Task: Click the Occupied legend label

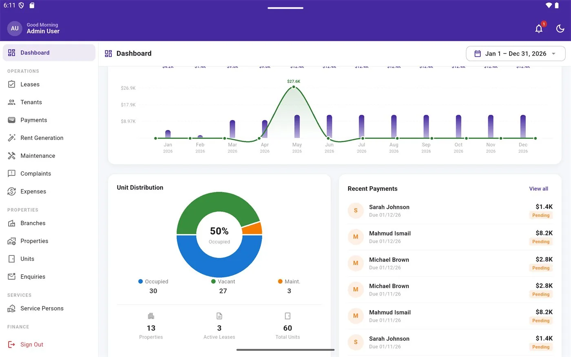Action: [x=153, y=282]
